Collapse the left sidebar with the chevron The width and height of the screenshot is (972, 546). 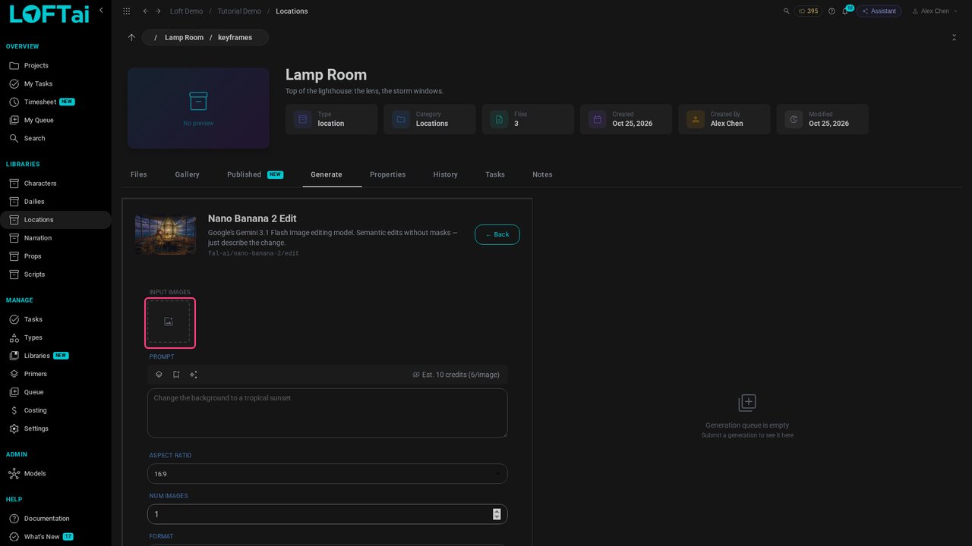(x=101, y=11)
